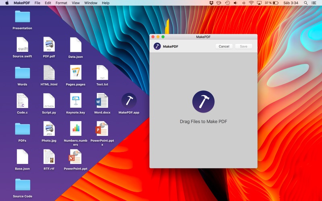Select the Presentation folder on desktop
322x201 pixels.
[x=23, y=16]
